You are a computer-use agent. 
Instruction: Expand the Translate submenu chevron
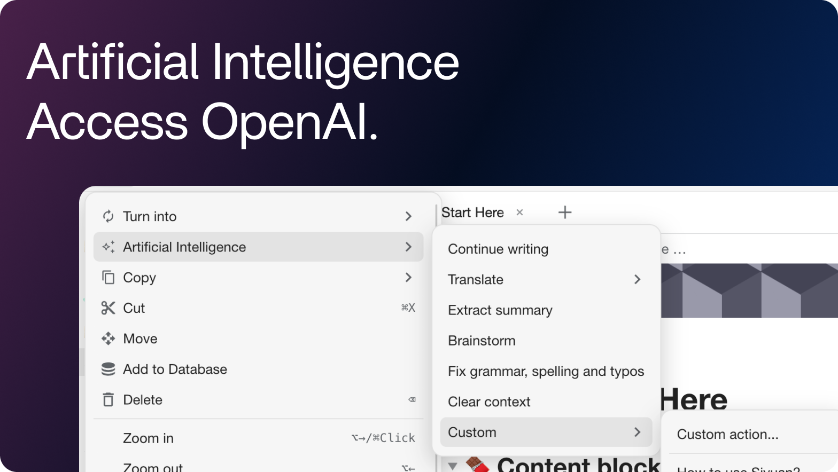[x=637, y=279]
